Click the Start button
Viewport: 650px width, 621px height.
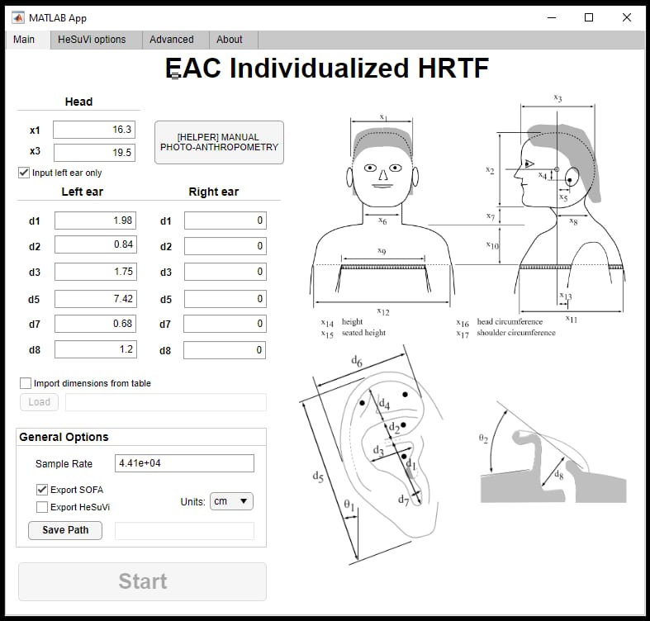[x=142, y=581]
